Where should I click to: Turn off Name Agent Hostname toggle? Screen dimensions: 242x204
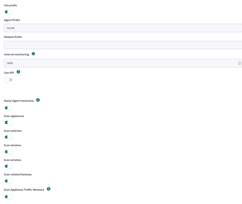(x=8, y=108)
